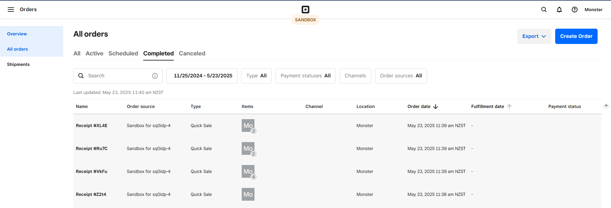Image resolution: width=611 pixels, height=208 pixels.
Task: Sort by Fulfillment date arrow
Action: [509, 106]
